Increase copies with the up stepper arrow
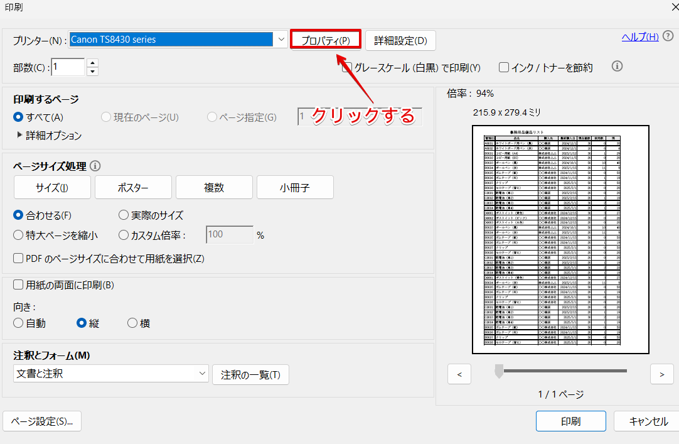 pos(92,63)
